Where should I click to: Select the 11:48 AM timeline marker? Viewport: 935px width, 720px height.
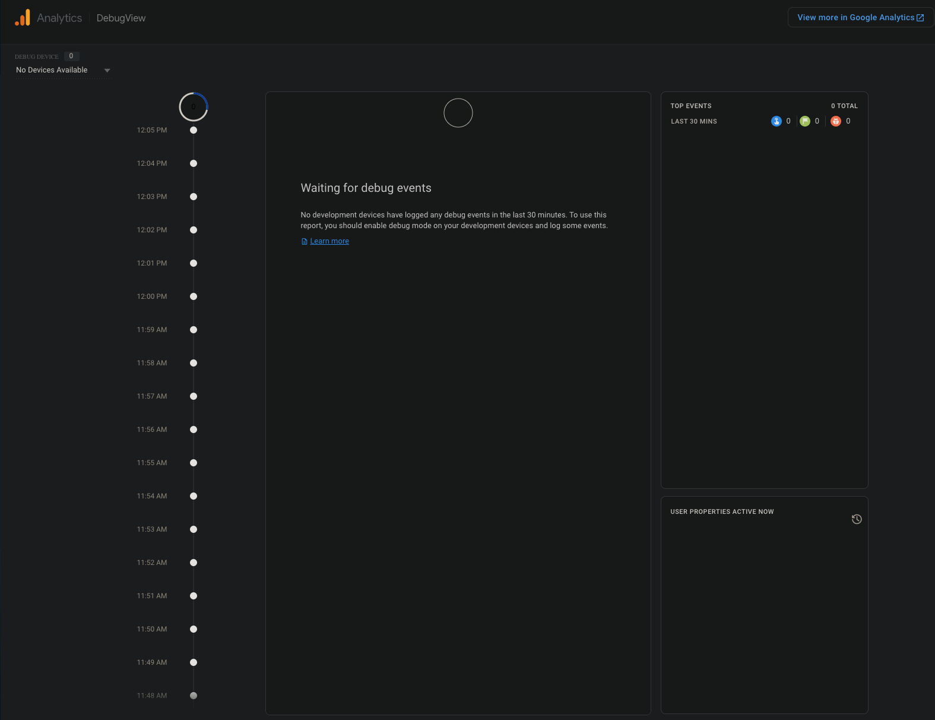tap(194, 696)
